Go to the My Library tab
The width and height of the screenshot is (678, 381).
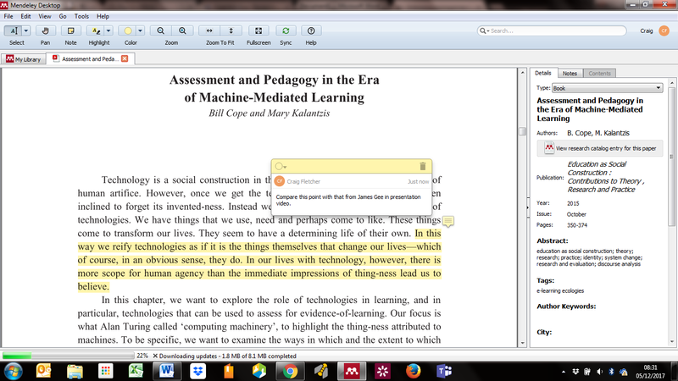click(x=26, y=58)
